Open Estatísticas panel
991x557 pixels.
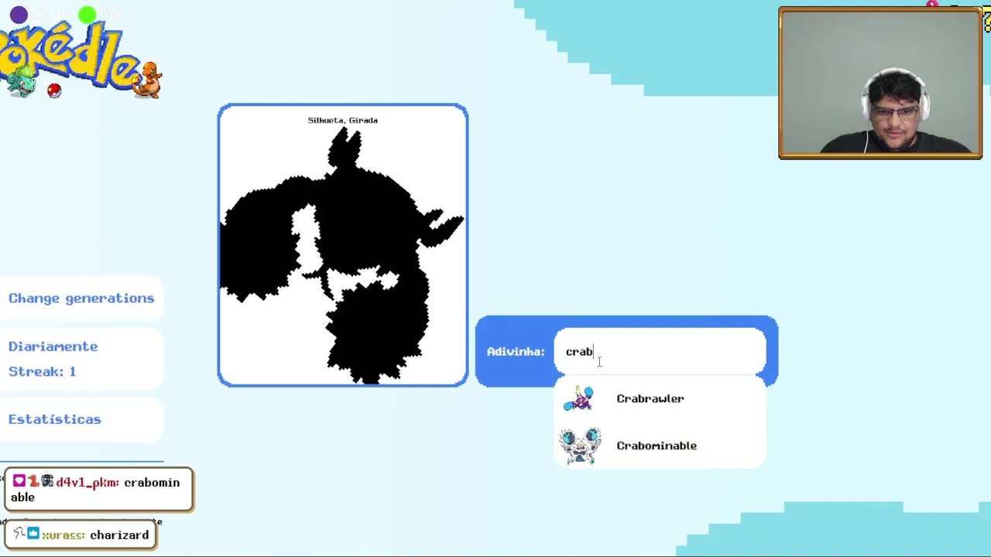(x=54, y=419)
